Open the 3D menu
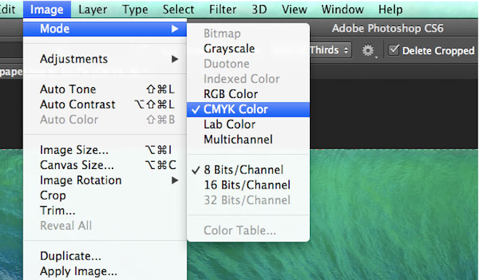479x280 pixels. [259, 9]
